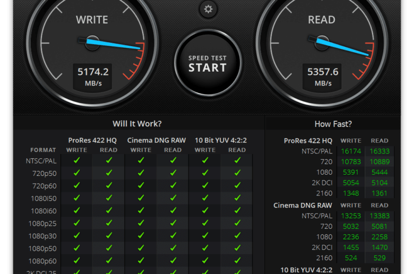Select the 1080i50 format row label
This screenshot has height=274, width=414.
pyautogui.click(x=44, y=199)
